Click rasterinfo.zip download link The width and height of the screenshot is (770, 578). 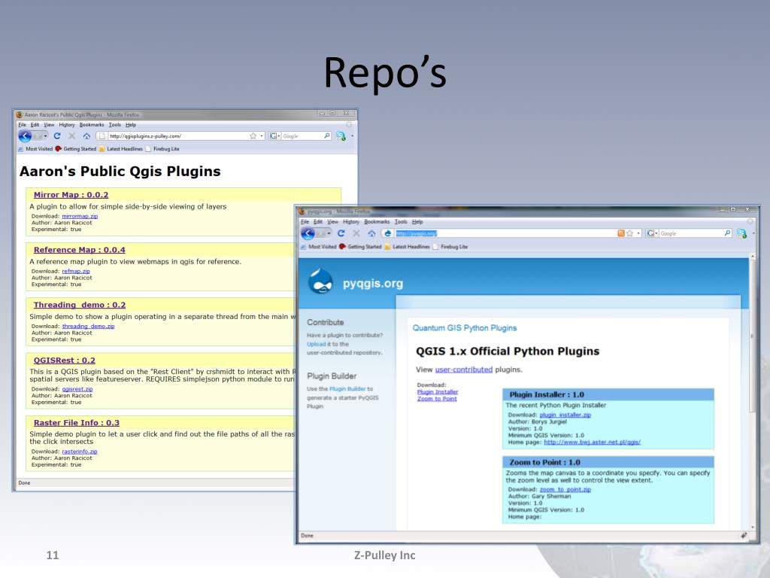[80, 452]
